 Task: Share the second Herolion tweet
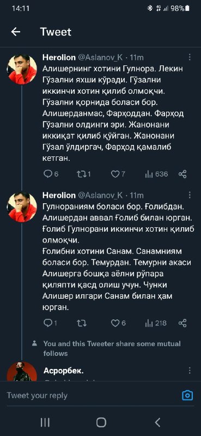tap(182, 323)
